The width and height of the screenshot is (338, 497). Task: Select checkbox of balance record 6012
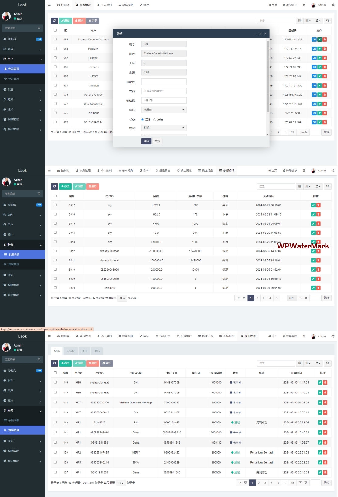55,251
